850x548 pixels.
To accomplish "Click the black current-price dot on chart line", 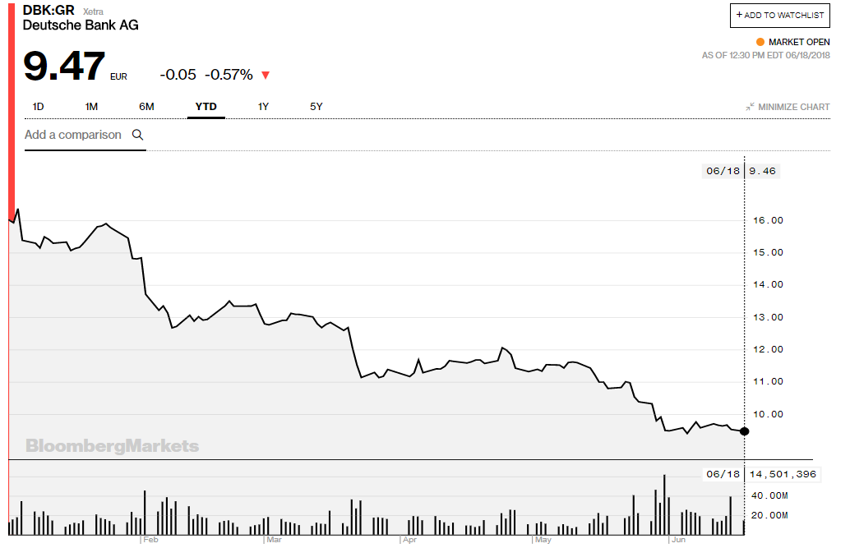I will 745,431.
